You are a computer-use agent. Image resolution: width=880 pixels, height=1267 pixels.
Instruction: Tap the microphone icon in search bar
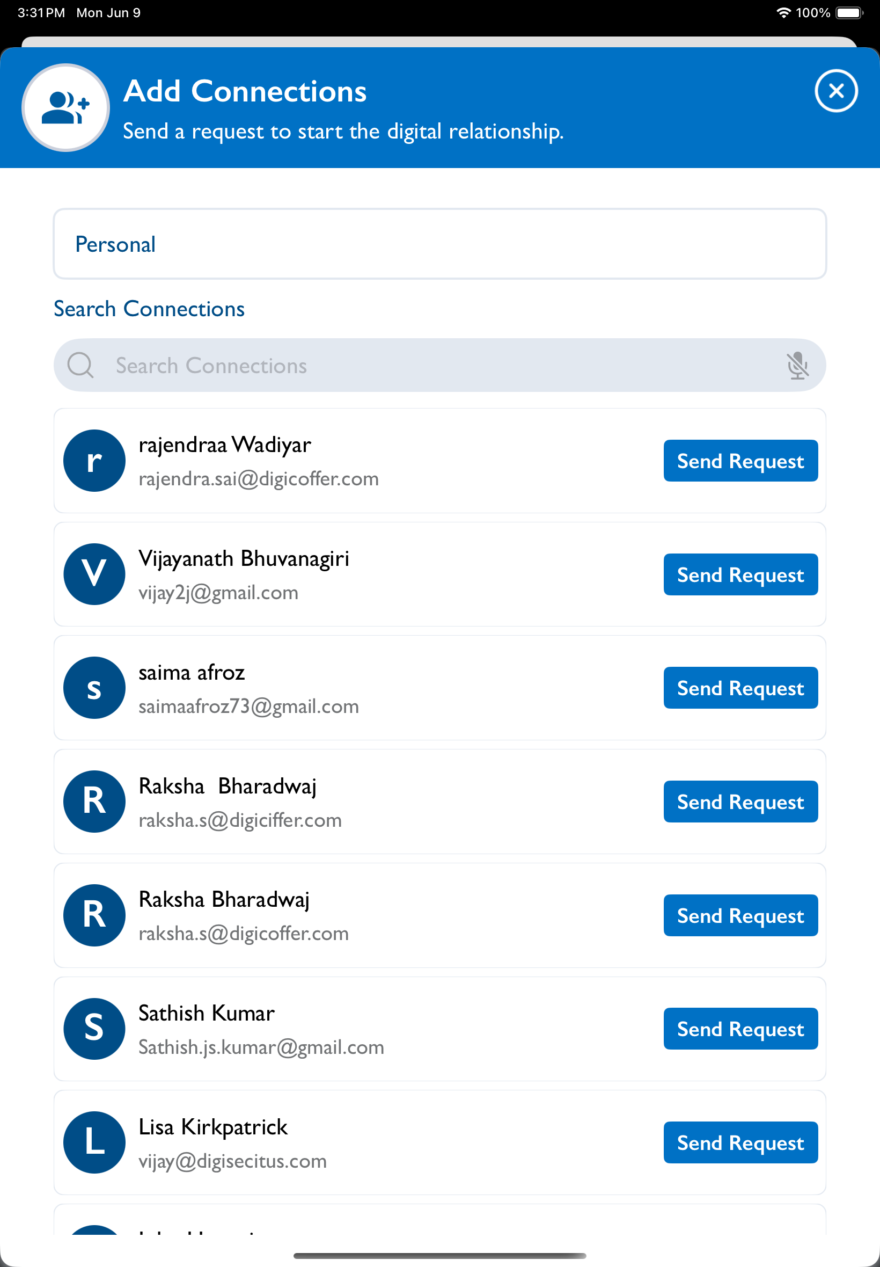(x=797, y=366)
